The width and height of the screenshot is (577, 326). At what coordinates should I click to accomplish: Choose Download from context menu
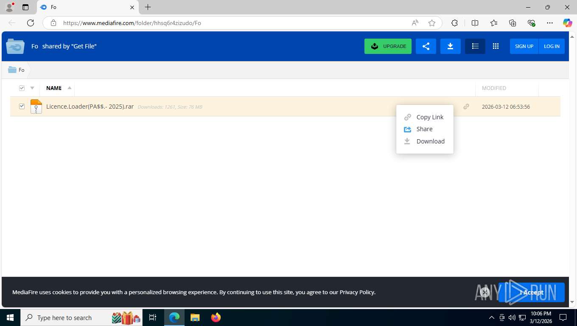pos(425,141)
